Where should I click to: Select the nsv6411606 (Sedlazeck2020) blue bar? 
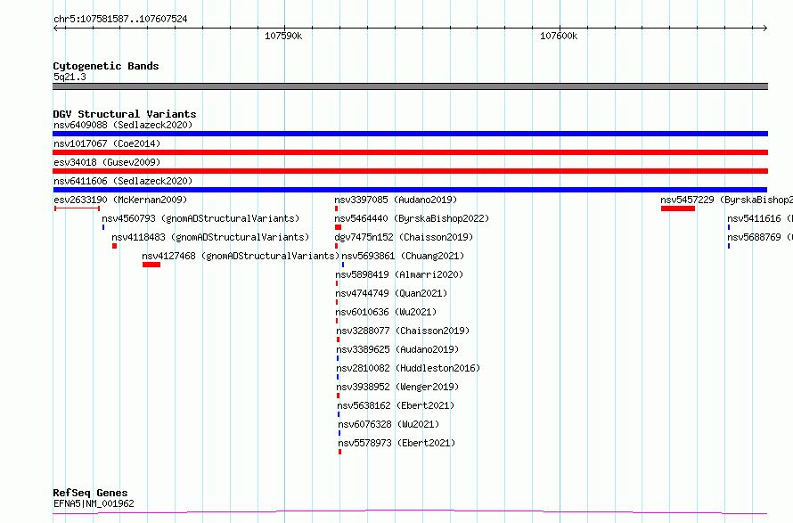tap(410, 190)
